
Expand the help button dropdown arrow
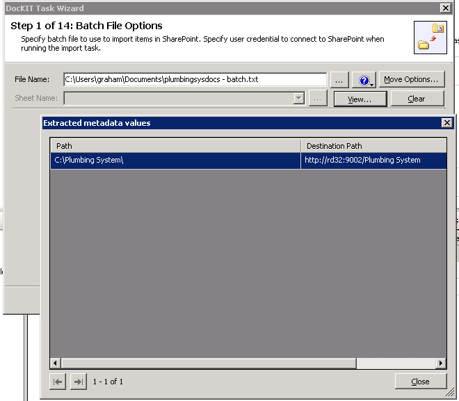pyautogui.click(x=373, y=83)
